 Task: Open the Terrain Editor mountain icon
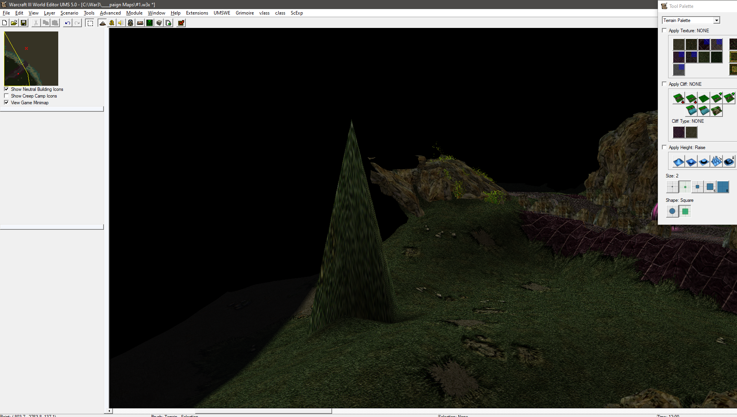[102, 23]
